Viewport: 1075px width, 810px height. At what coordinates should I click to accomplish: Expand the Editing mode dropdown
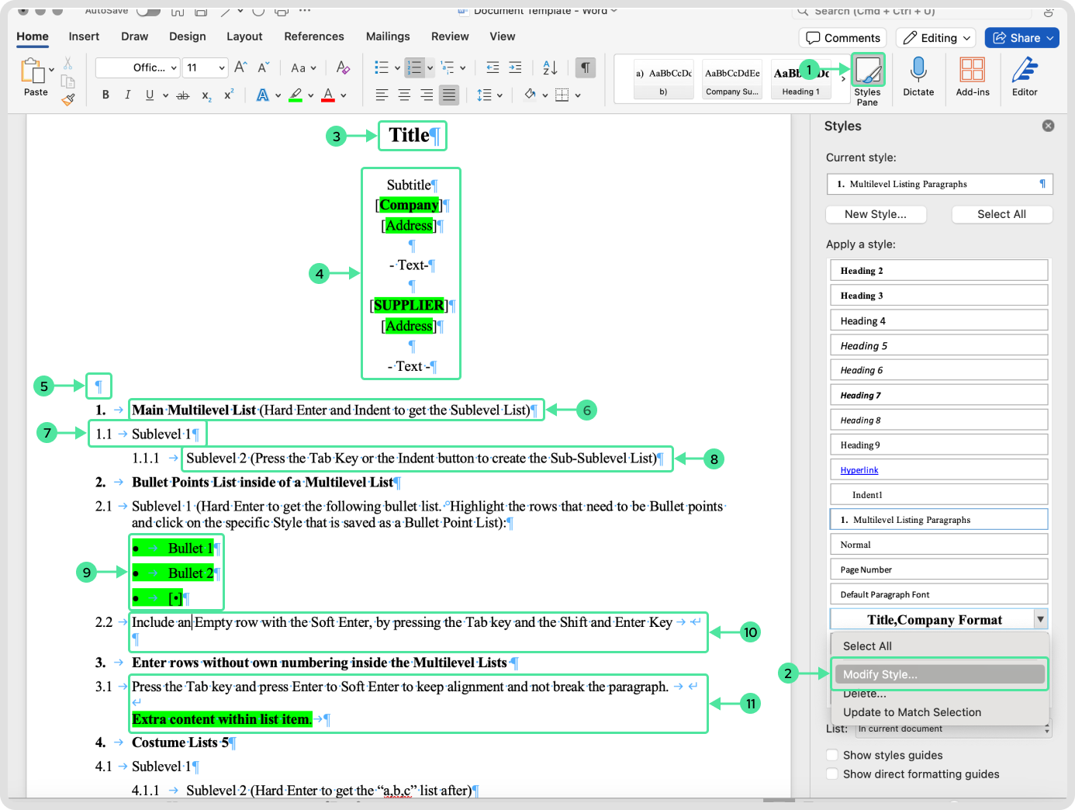coord(966,38)
